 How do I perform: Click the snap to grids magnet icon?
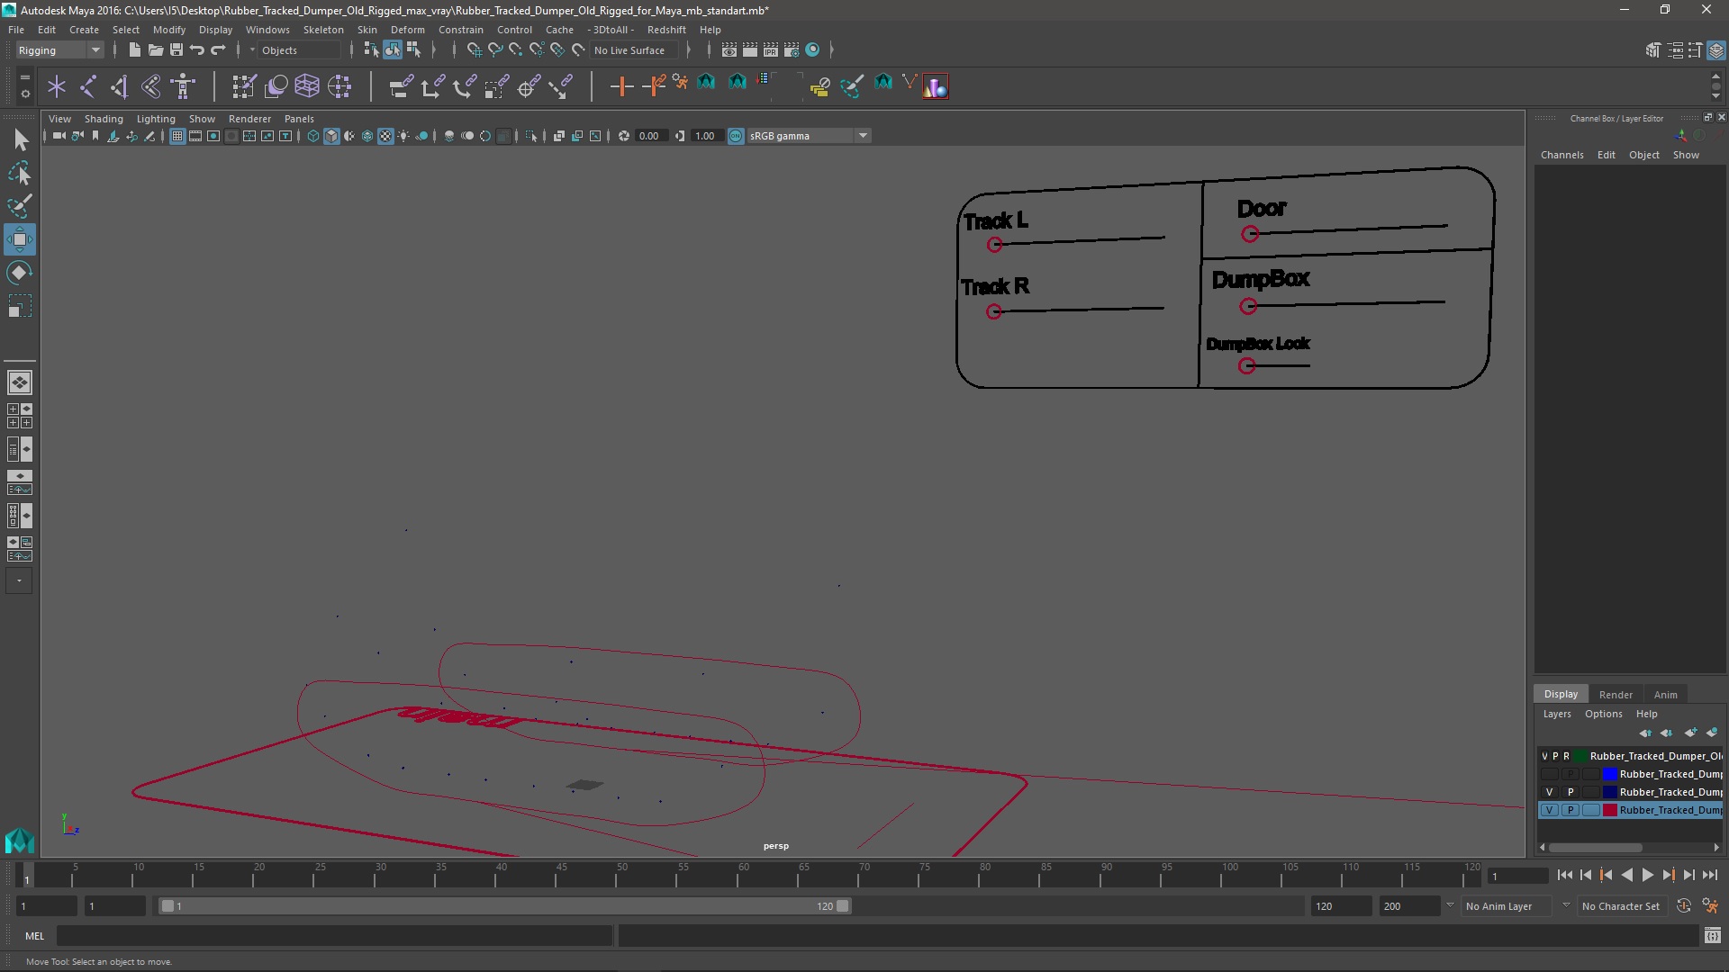[x=474, y=50]
